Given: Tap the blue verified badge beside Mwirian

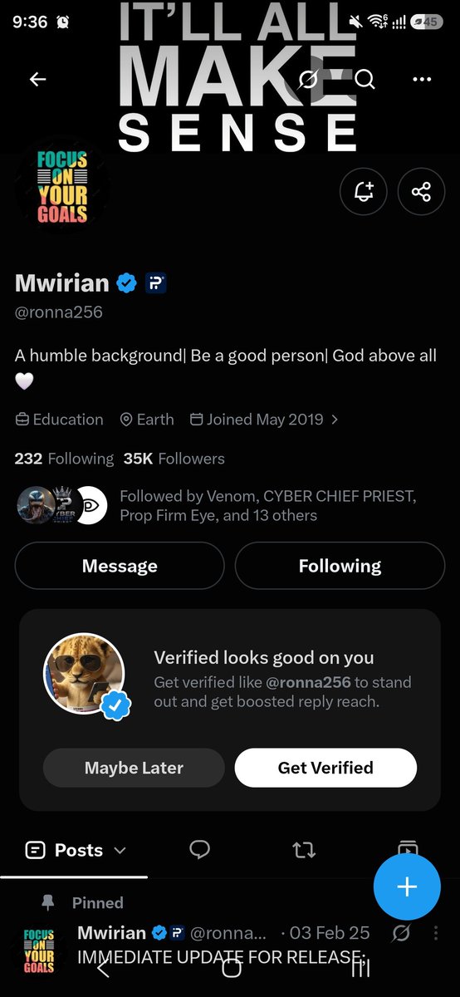Looking at the screenshot, I should point(126,283).
